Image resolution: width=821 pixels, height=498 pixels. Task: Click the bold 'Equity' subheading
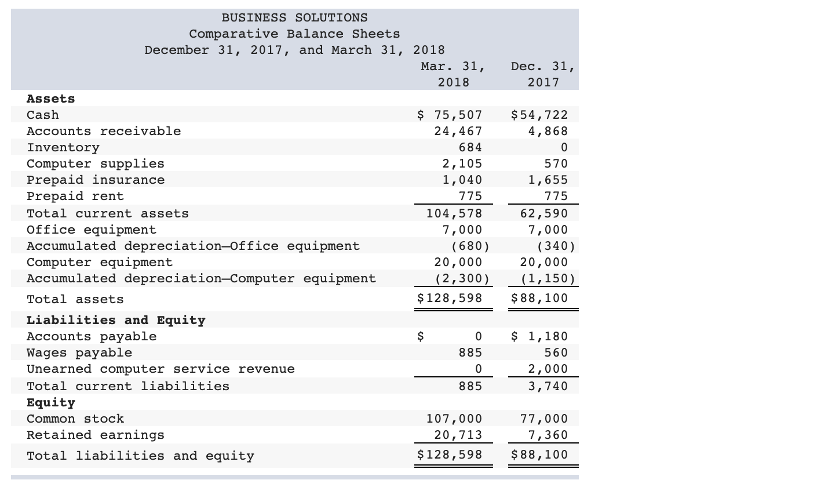click(x=51, y=402)
